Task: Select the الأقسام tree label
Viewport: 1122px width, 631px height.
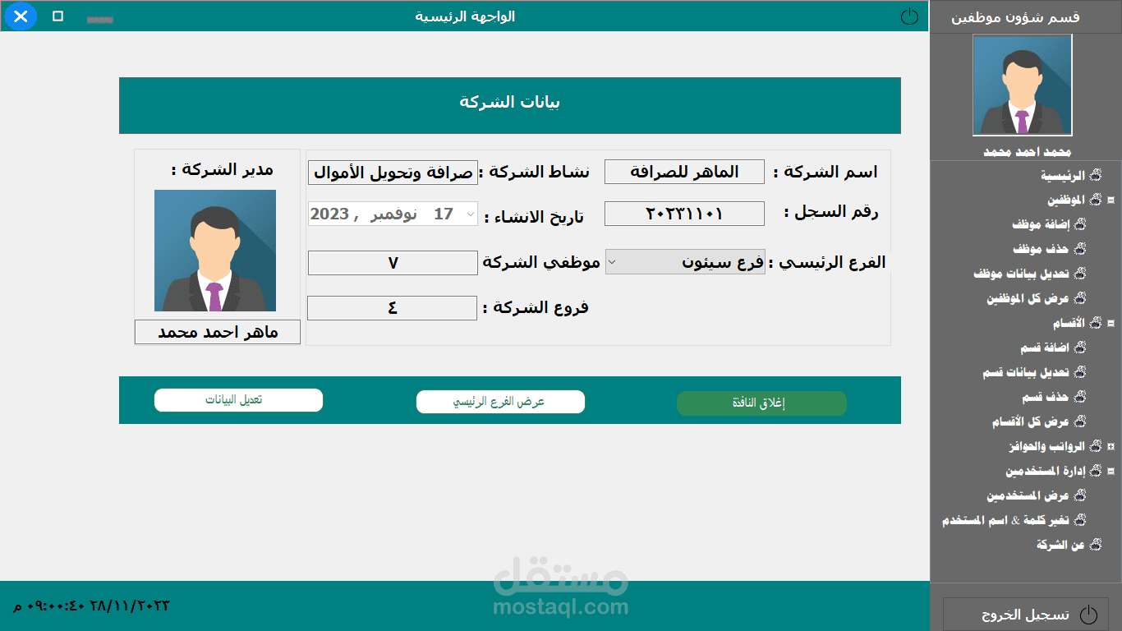Action: tap(1069, 323)
